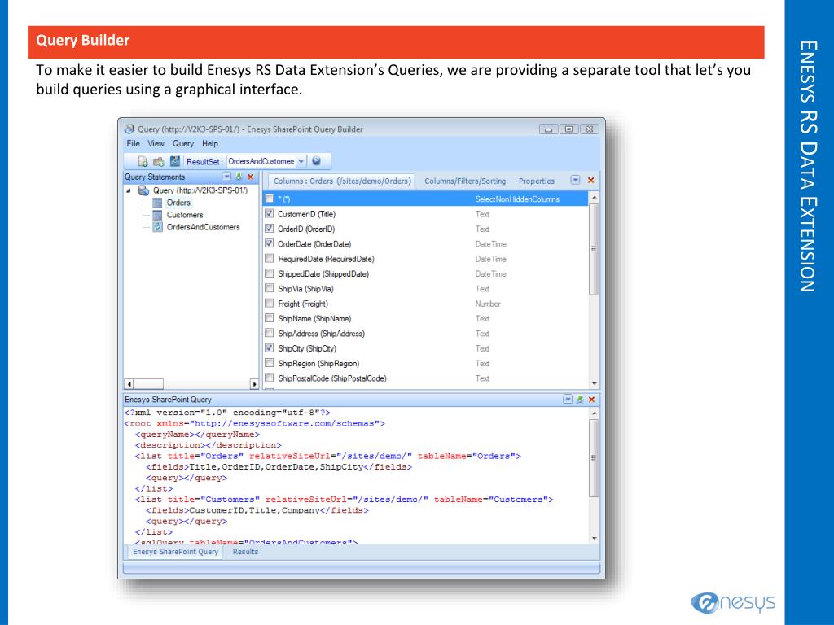Check the RequiredDate column checkbox
The width and height of the screenshot is (834, 625).
click(x=269, y=258)
